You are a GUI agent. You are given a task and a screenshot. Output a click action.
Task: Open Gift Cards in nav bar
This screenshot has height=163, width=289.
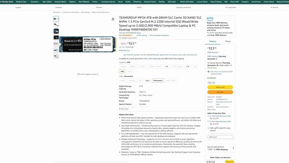coord(172,2)
